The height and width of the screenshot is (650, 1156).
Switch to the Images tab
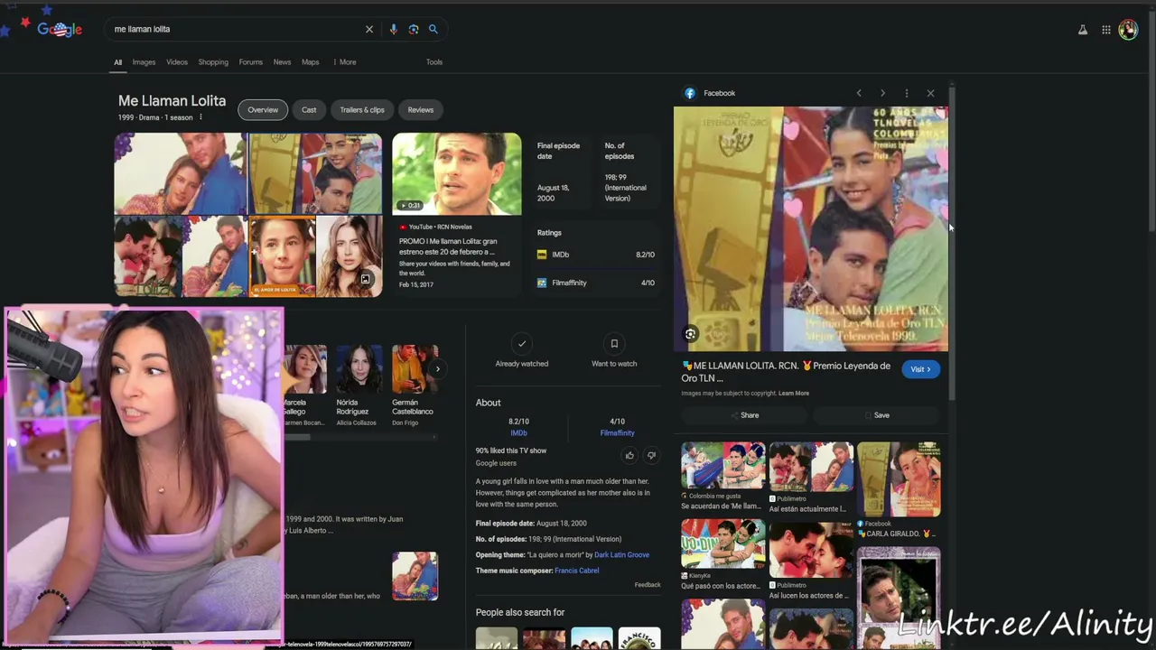point(144,62)
